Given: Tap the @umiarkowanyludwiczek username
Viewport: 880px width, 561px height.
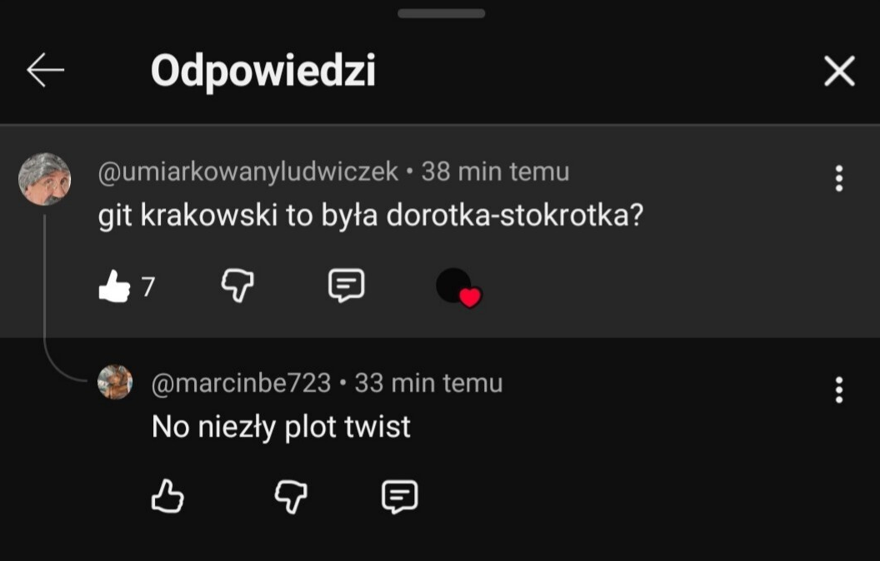Looking at the screenshot, I should click(x=248, y=172).
